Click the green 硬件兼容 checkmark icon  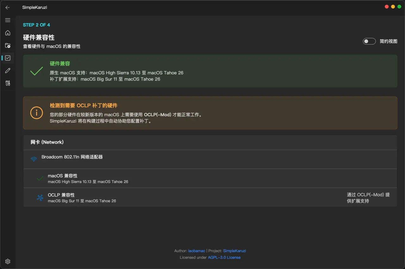click(x=36, y=71)
